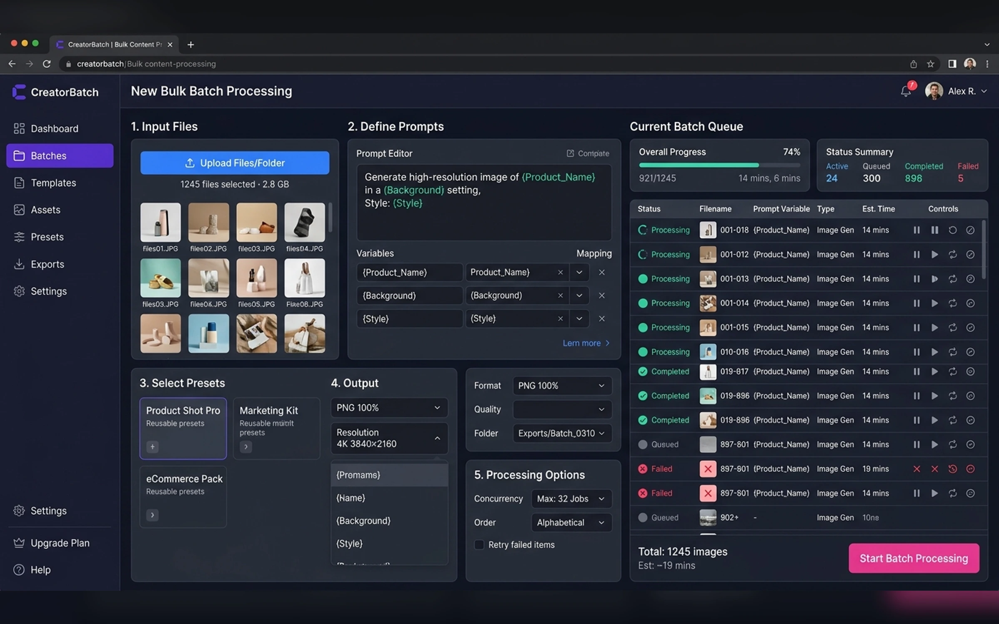Open Assets in the sidebar
The image size is (999, 624).
(x=60, y=210)
